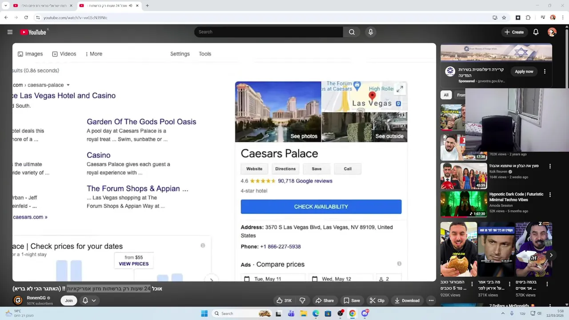Click the address bar URL
Viewport: 569px width, 320px height.
click(75, 17)
